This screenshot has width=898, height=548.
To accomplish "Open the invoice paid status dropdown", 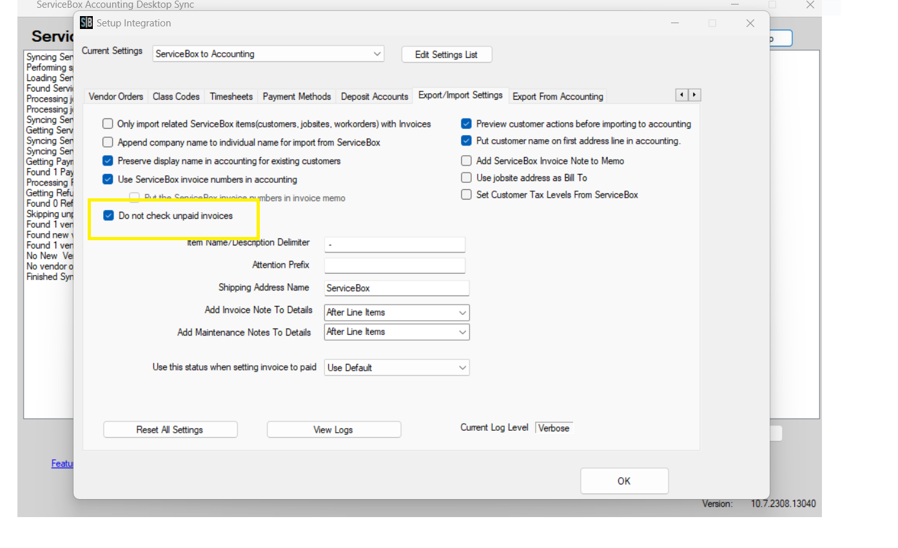I will pyautogui.click(x=396, y=368).
